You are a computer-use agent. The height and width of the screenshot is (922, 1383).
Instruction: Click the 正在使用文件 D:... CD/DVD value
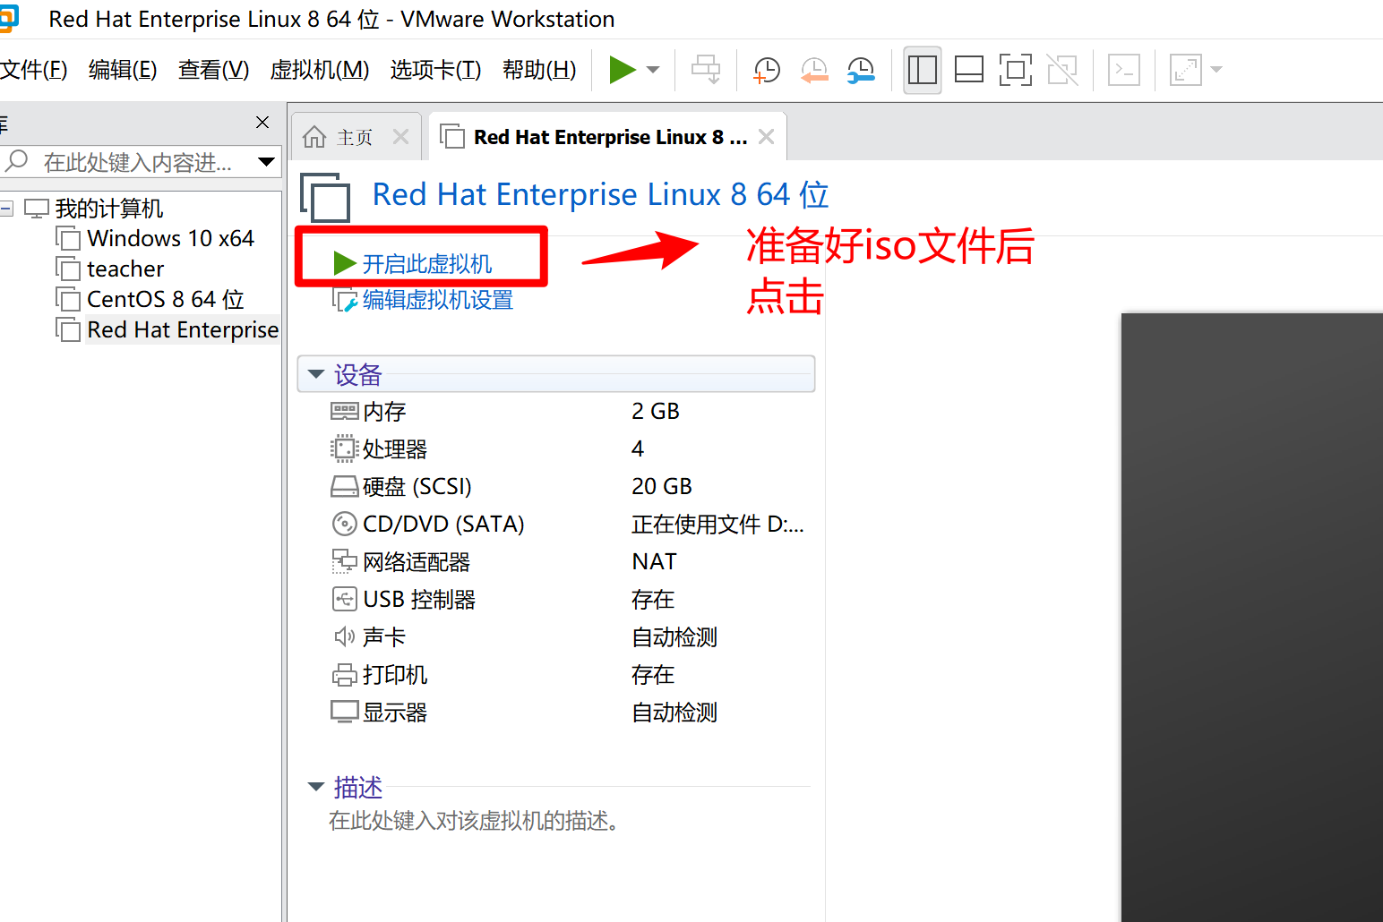[x=717, y=525]
